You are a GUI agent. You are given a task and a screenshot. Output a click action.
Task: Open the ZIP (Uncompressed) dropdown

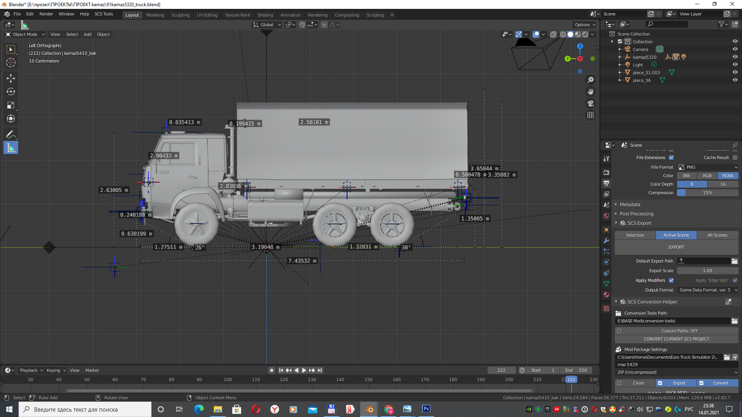(676, 372)
